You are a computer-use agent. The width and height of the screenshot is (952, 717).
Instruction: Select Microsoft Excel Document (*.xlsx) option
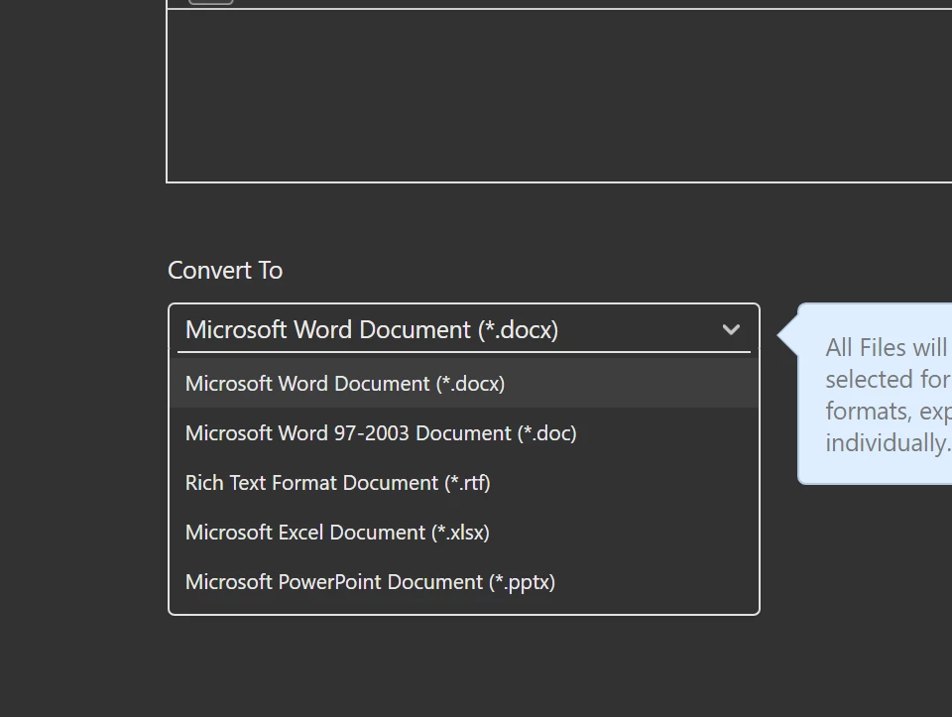point(464,533)
